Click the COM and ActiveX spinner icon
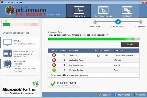The width and height of the screenshot is (147, 98). tap(98, 55)
